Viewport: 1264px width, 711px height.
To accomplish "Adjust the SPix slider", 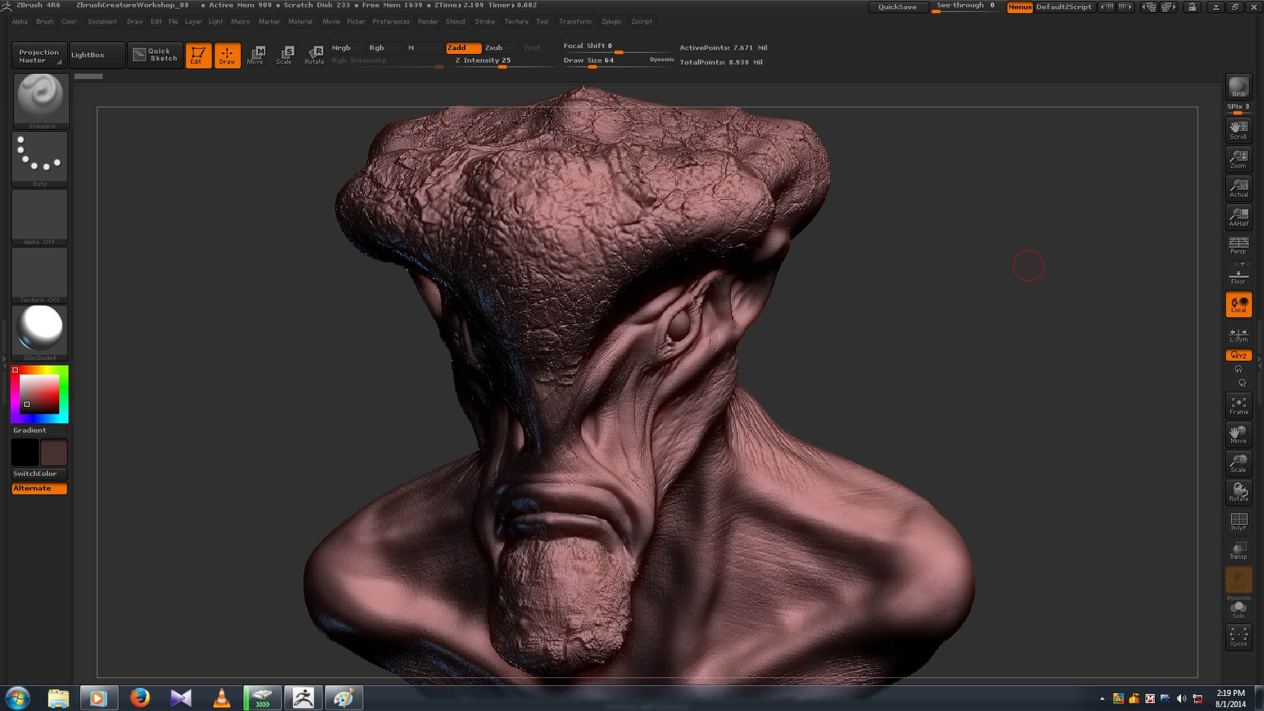I will point(1238,107).
